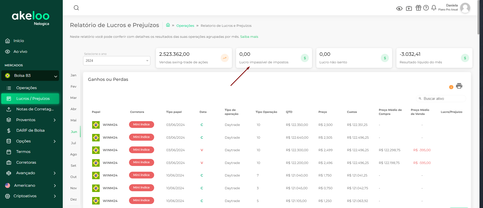Open the gift box icon
This screenshot has width=483, height=208.
tap(418, 8)
